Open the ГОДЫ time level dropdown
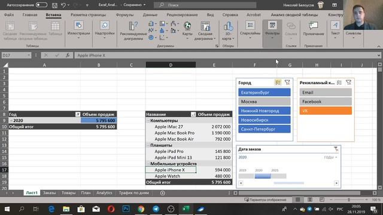The width and height of the screenshot is (383, 215). pos(330,158)
